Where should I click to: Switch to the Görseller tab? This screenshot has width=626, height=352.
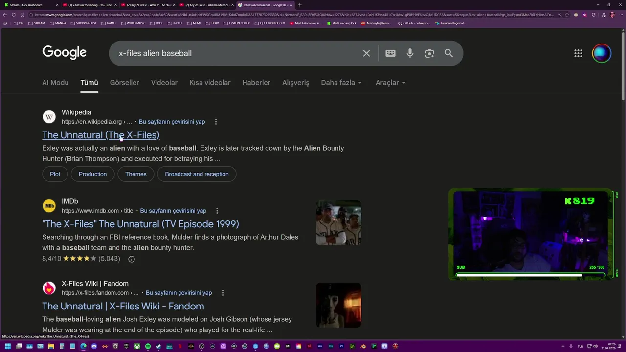(x=124, y=83)
